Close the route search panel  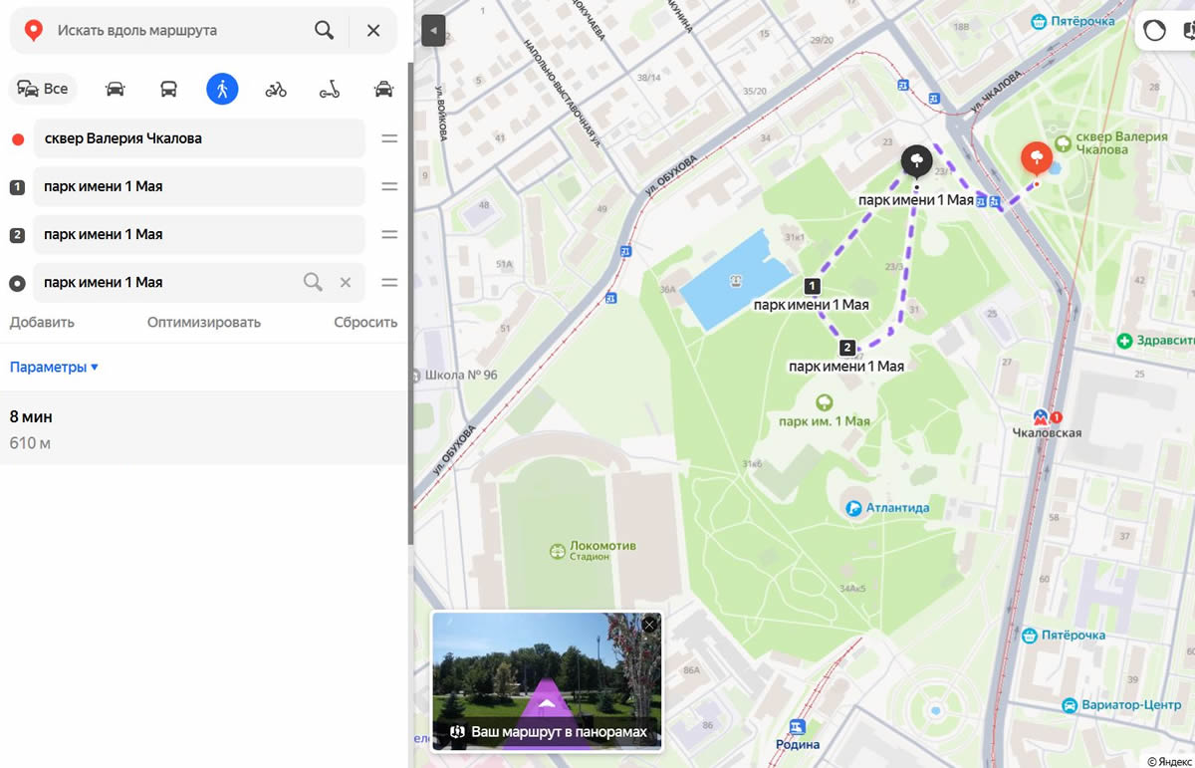(373, 30)
